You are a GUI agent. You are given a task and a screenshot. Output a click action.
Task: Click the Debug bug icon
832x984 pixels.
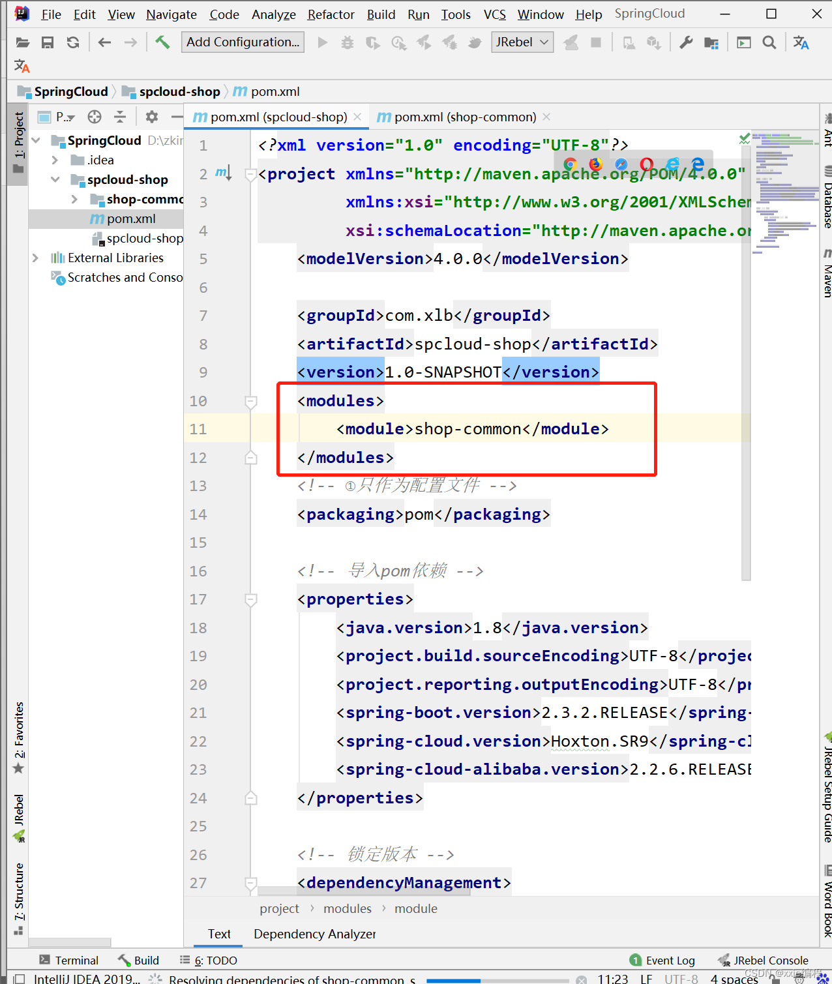(348, 42)
